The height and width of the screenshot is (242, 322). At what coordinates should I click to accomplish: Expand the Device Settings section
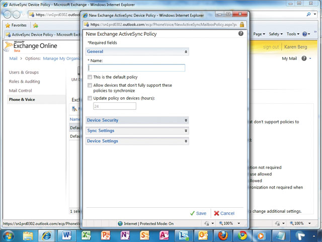pos(137,141)
